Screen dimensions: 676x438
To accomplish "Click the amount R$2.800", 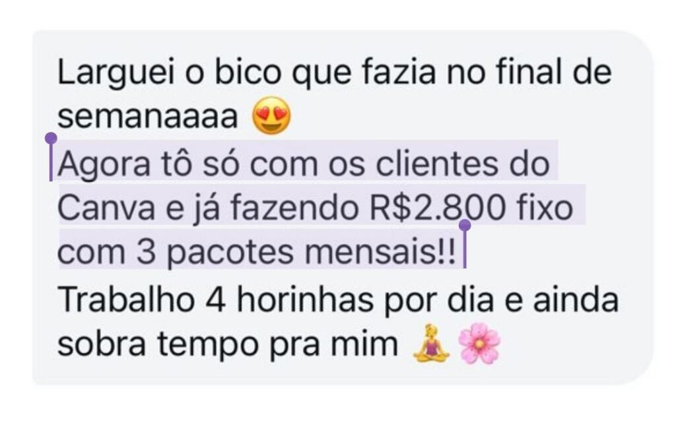I will (437, 209).
